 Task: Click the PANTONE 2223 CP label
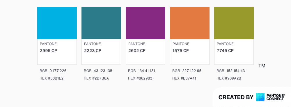click(93, 47)
